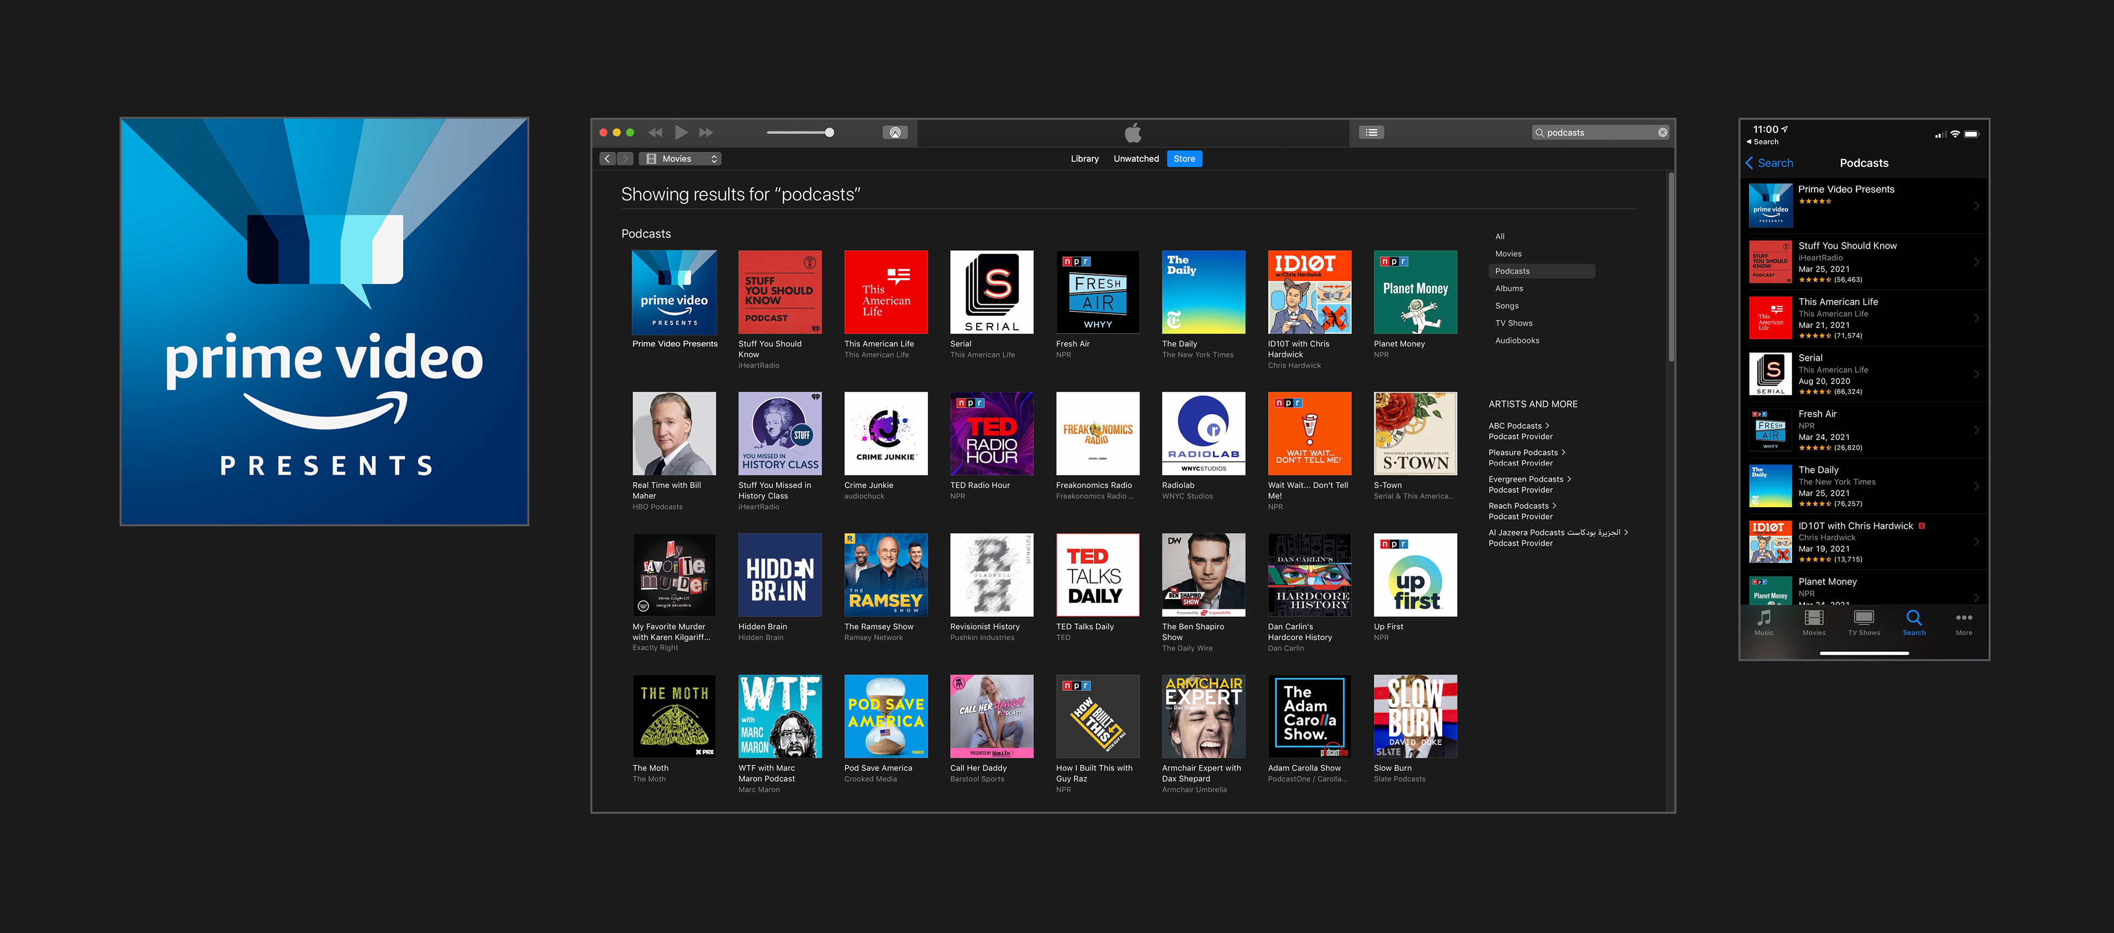
Task: Open Serial podcast artwork in grid
Action: 992,292
